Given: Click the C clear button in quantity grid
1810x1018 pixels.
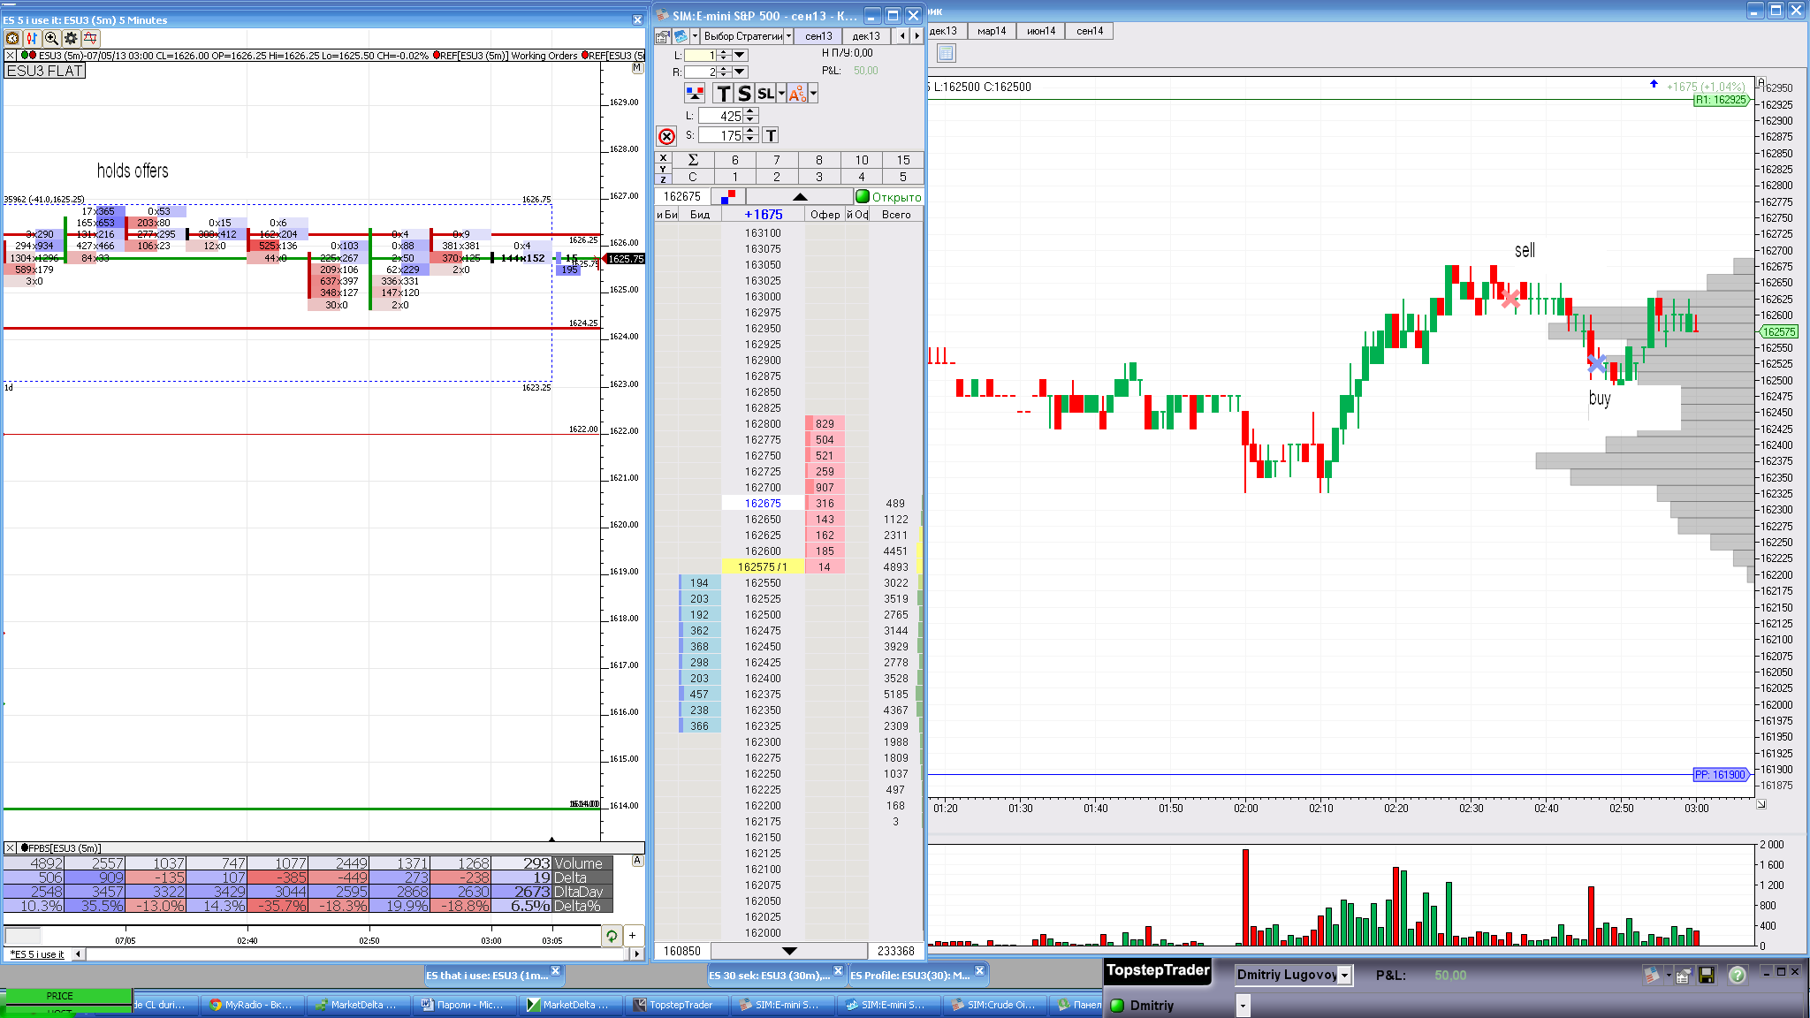Looking at the screenshot, I should (x=693, y=177).
